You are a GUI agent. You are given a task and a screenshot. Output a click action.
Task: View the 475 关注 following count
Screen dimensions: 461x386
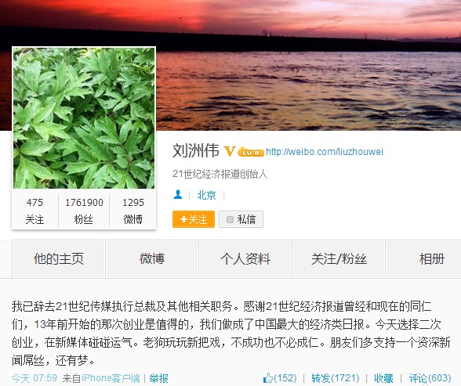click(34, 211)
